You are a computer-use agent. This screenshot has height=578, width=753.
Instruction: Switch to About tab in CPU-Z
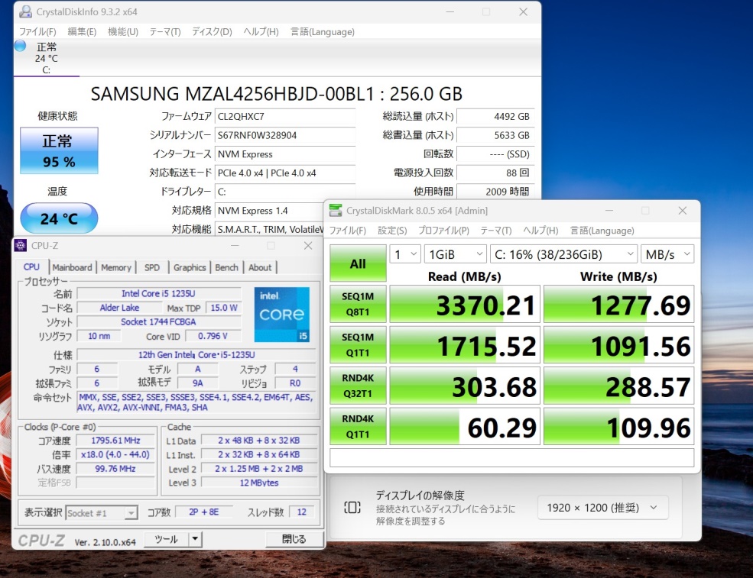260,268
